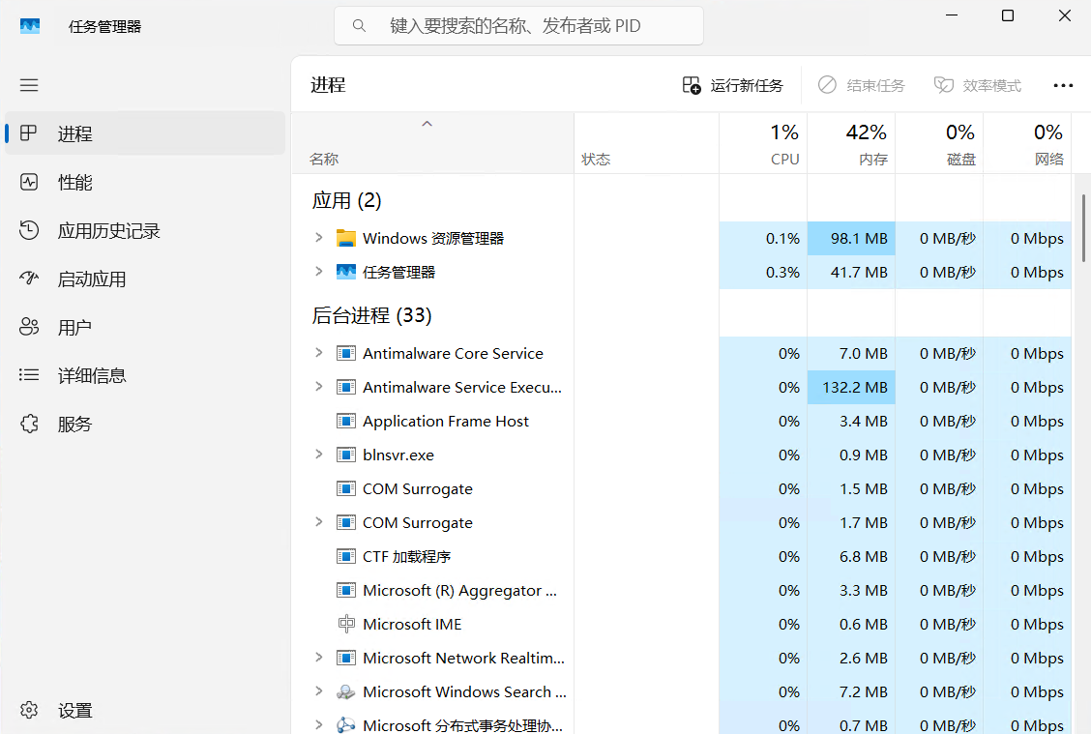Click the Microsoft IME process icon
Viewport: 1091px width, 734px height.
pos(345,624)
